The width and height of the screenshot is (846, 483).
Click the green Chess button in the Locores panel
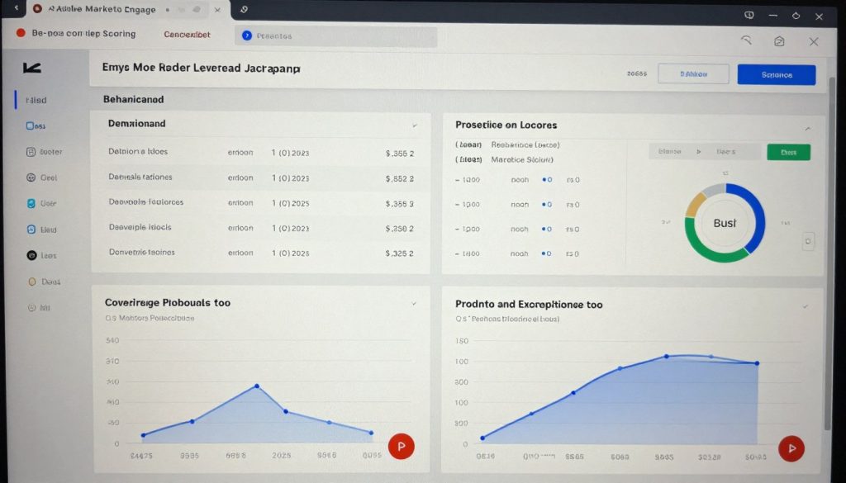(x=788, y=152)
